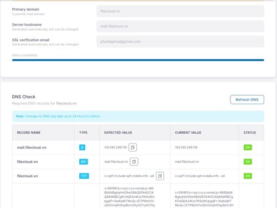This screenshot has width=277, height=208.
Task: Click 'Required DNS records for filecloud.vn' text
Action: 44,103
